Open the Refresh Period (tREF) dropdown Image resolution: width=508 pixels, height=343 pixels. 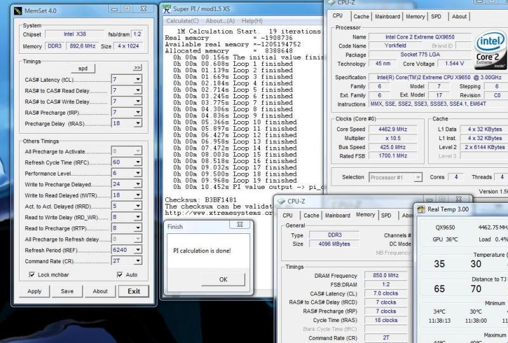coord(138,250)
